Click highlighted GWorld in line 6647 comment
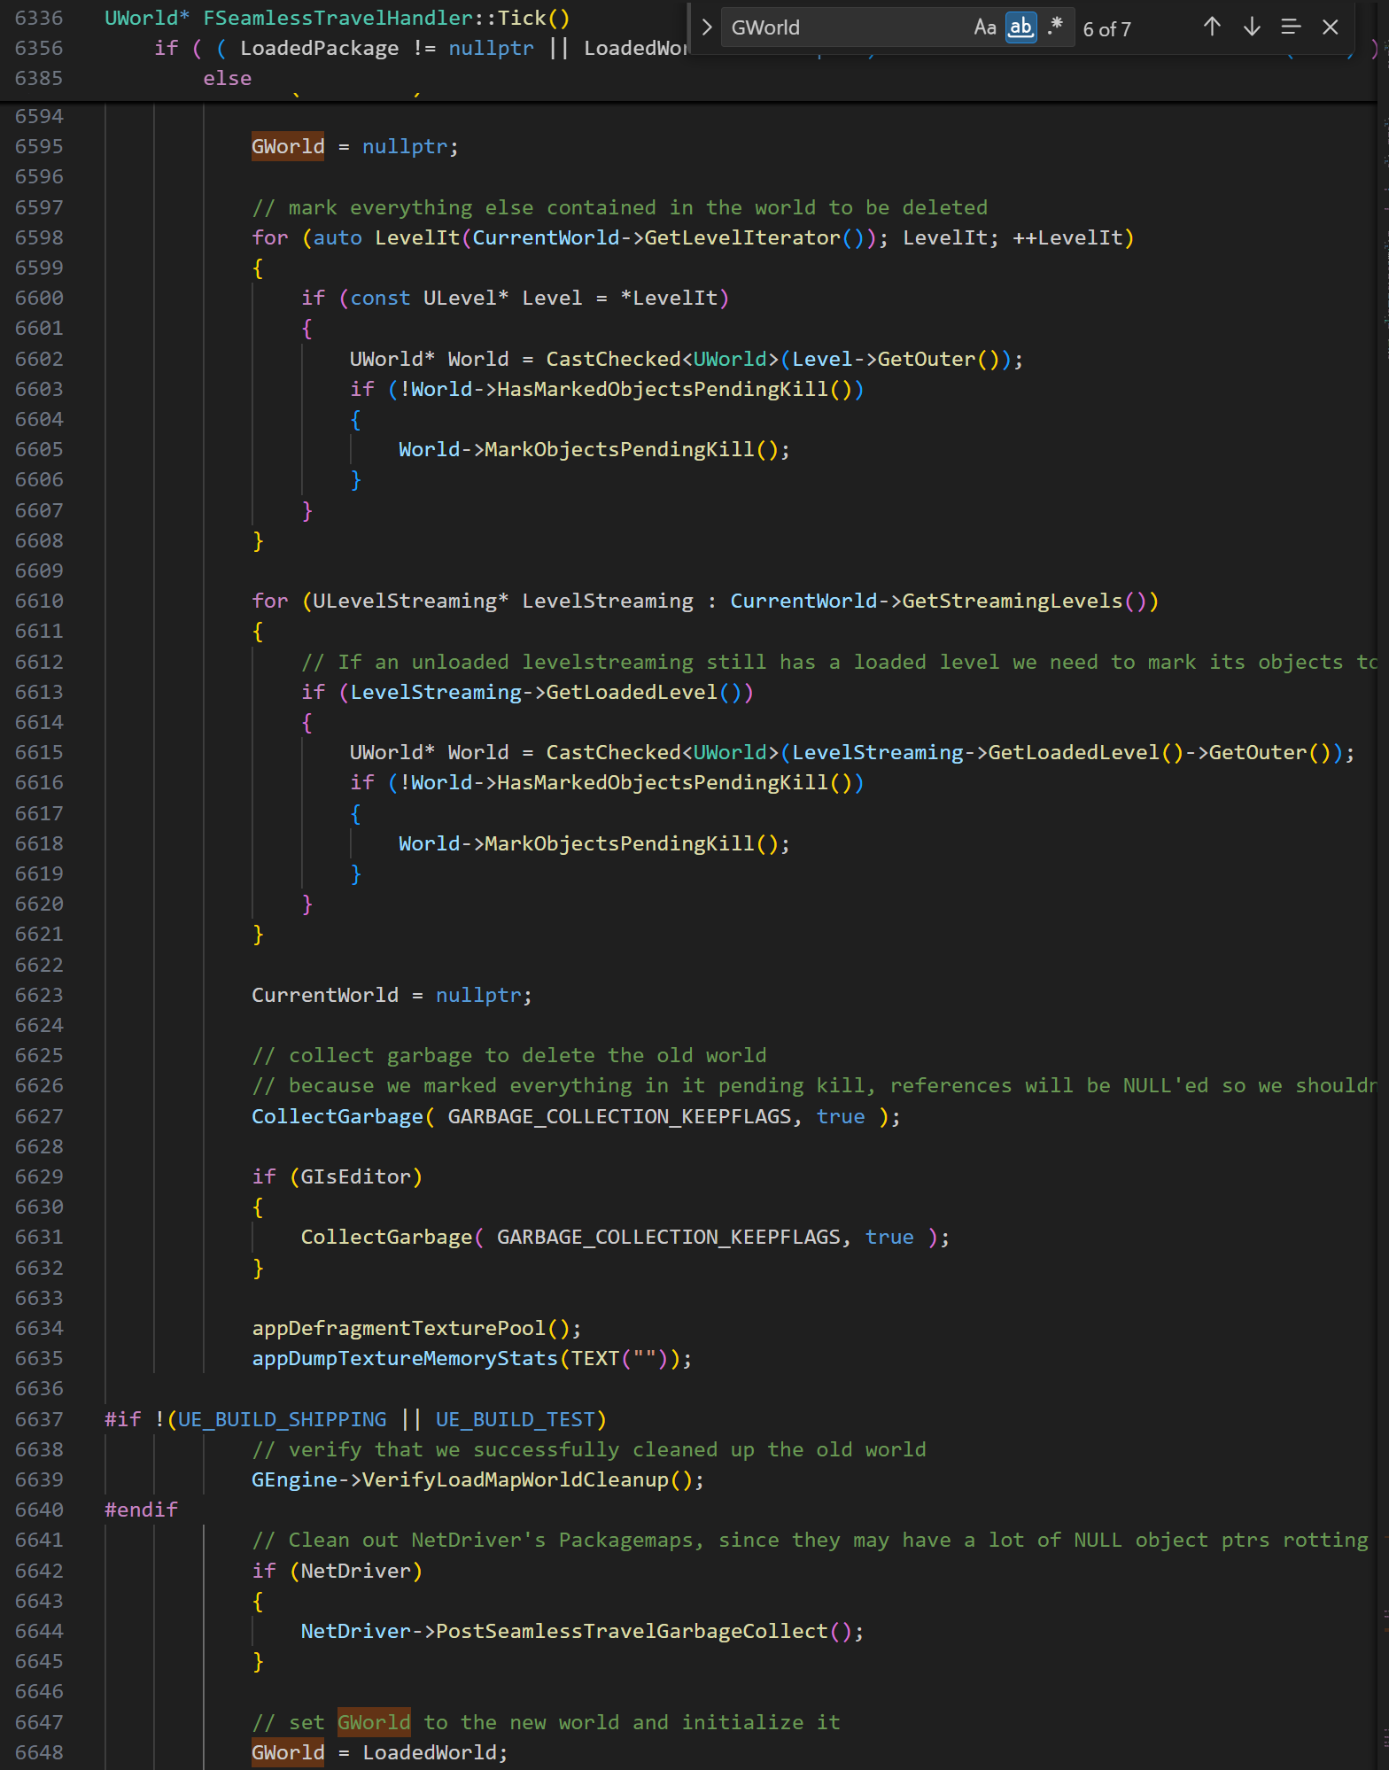 click(x=373, y=1722)
